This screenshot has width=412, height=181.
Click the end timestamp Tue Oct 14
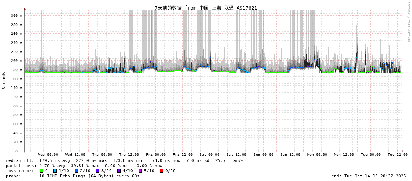(x=369, y=176)
